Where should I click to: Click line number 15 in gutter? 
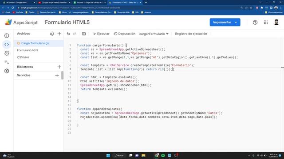tap(70, 101)
